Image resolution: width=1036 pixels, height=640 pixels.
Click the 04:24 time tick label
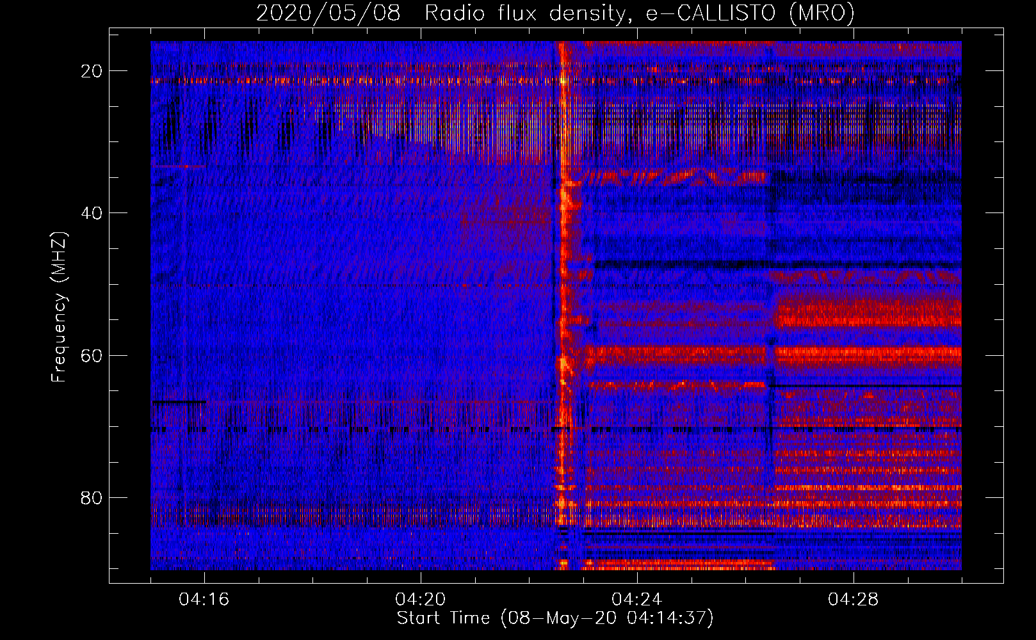[x=637, y=599]
